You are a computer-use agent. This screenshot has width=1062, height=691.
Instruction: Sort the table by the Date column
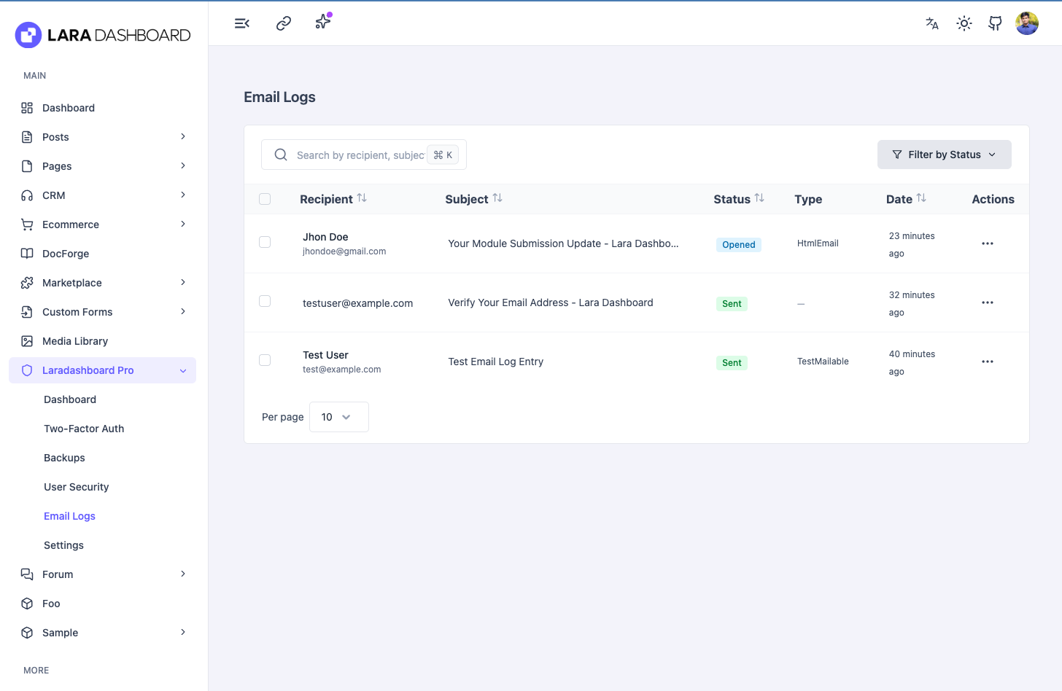pos(906,198)
